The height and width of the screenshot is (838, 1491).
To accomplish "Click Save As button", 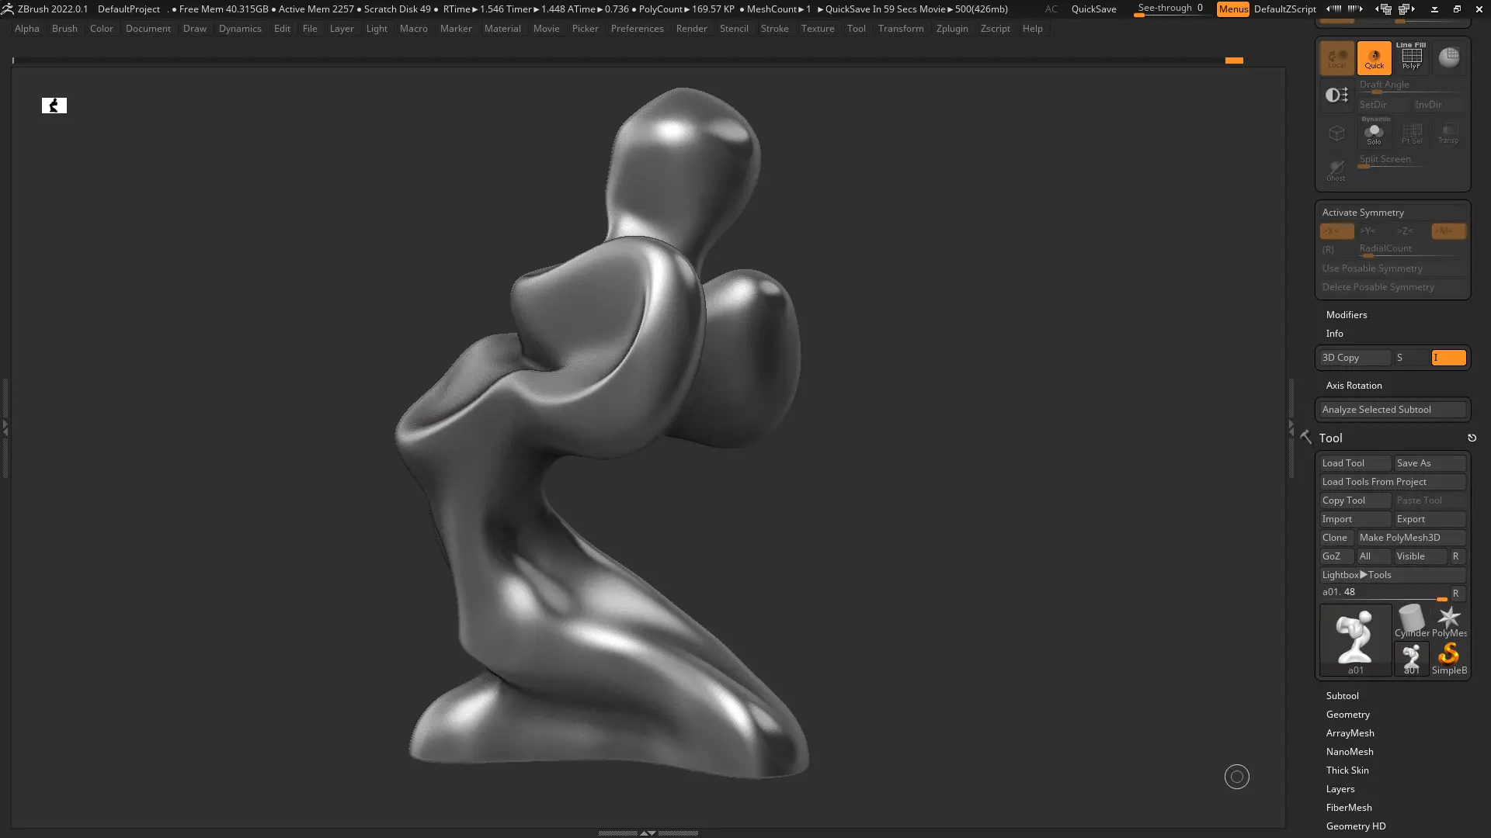I will tap(1430, 463).
